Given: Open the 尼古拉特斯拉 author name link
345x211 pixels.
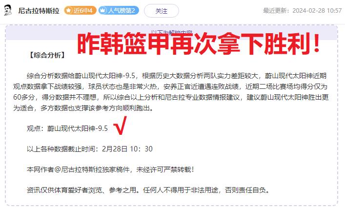Looking at the screenshot, I should click(x=39, y=11).
